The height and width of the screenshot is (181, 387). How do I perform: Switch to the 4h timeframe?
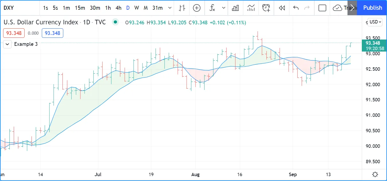pos(119,8)
